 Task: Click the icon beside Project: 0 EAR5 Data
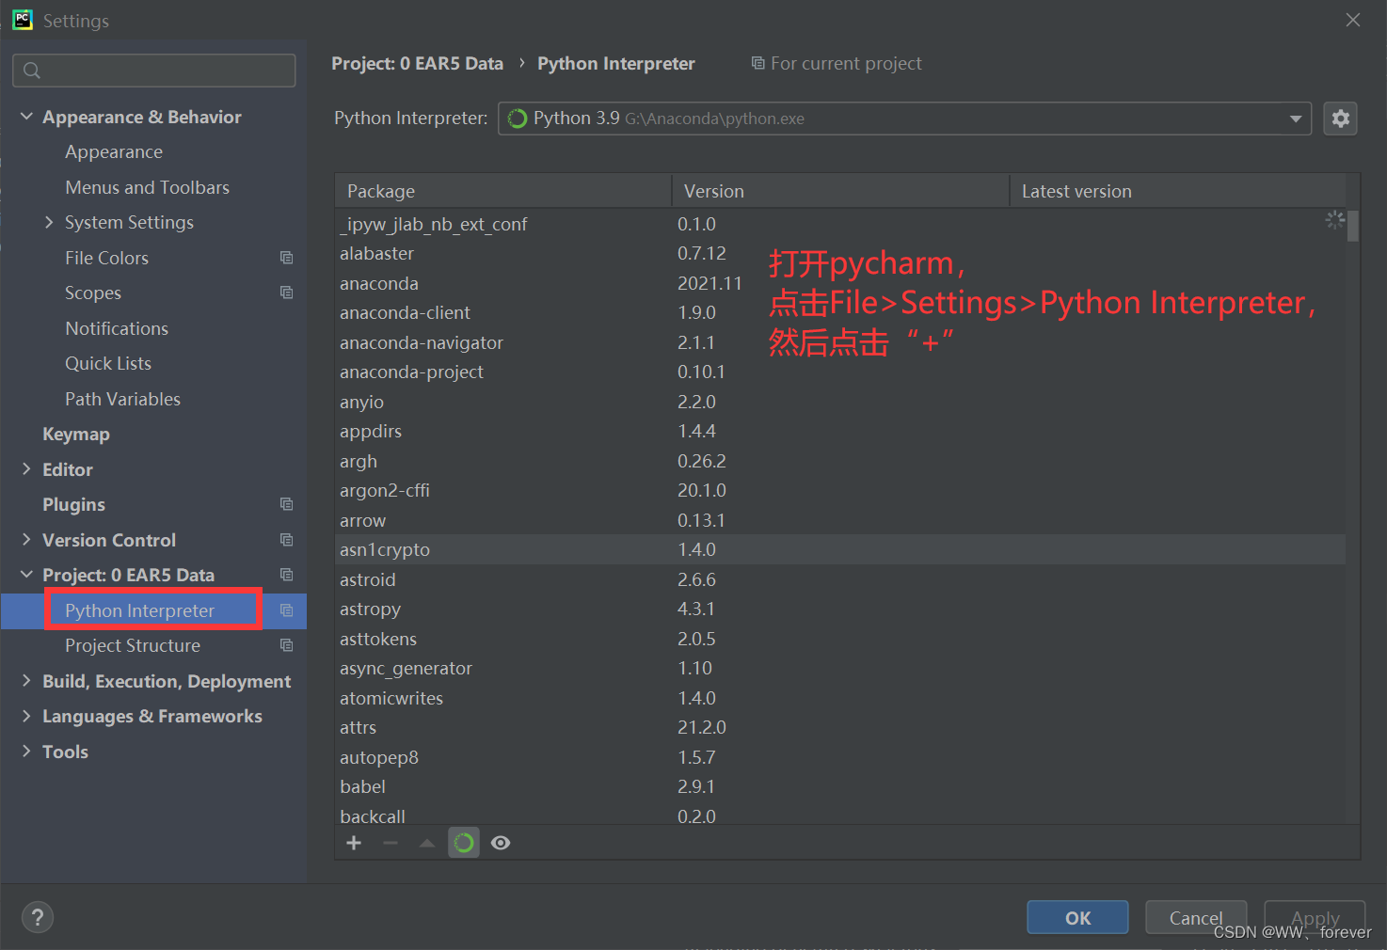pos(287,575)
